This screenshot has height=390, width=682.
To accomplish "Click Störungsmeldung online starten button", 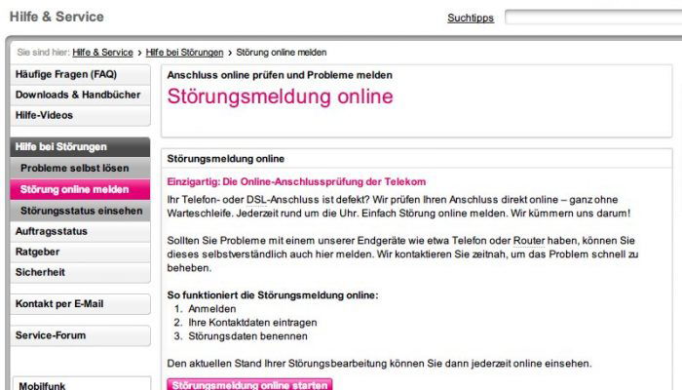I will [249, 385].
